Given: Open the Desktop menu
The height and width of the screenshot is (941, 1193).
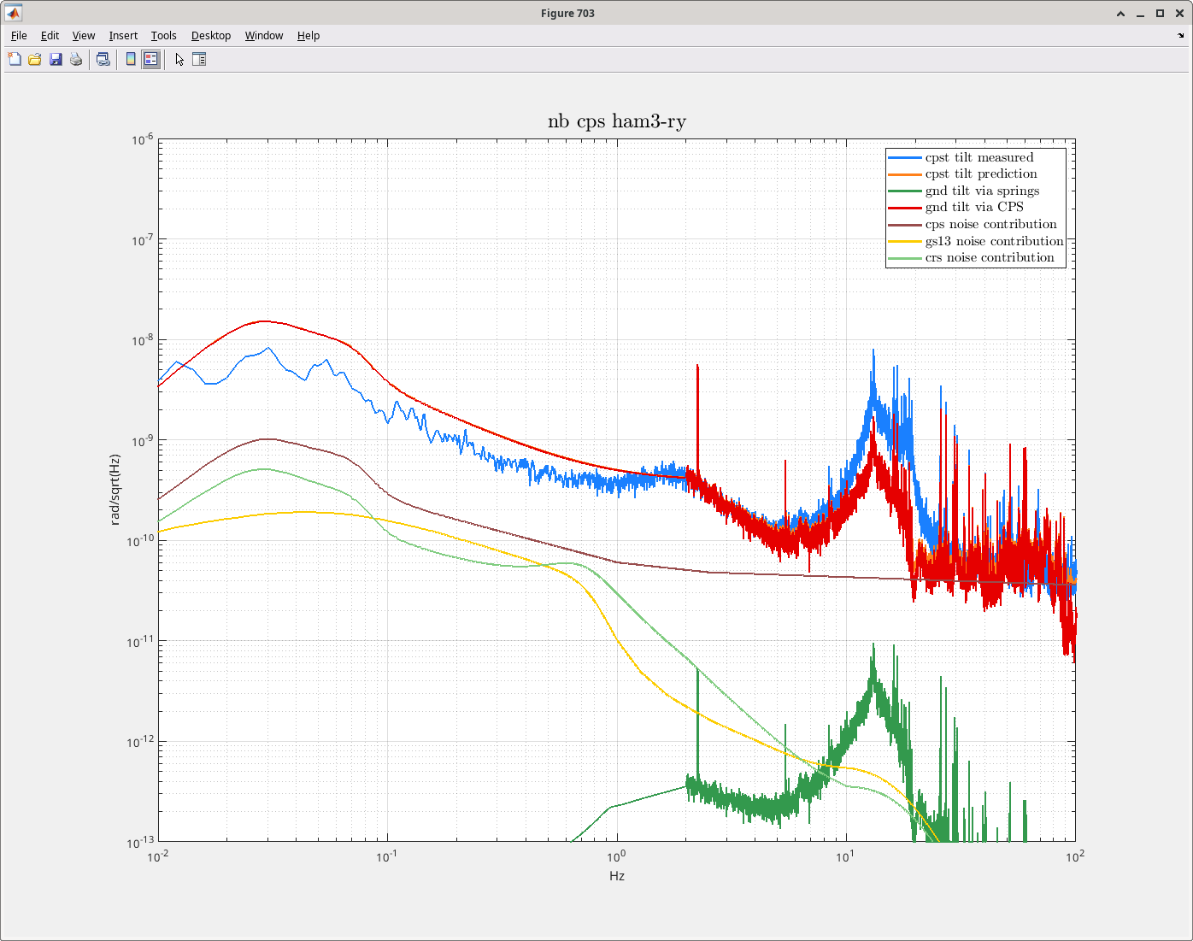Looking at the screenshot, I should coord(211,35).
